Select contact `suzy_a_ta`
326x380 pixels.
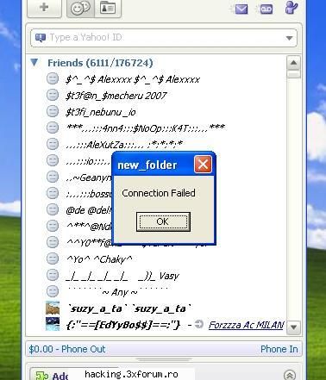click(x=129, y=308)
